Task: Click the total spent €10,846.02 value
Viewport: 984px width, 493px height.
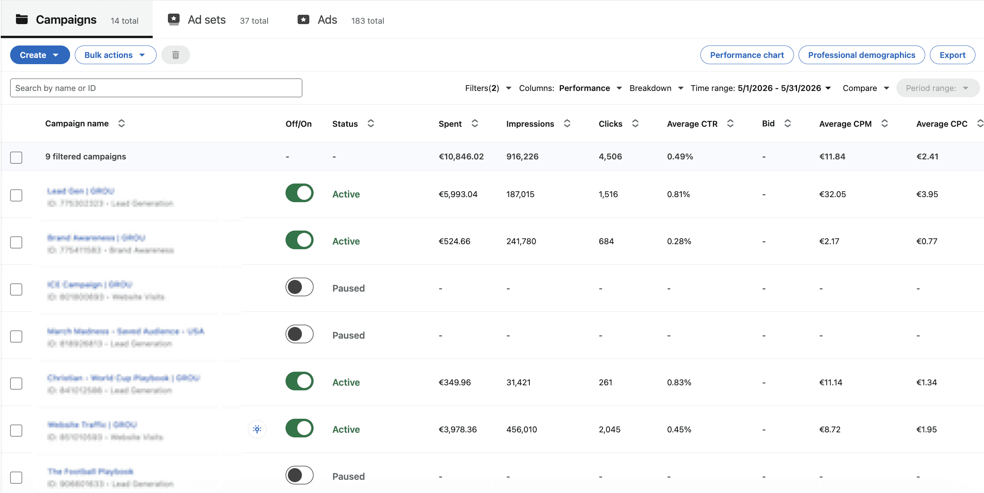Action: point(461,156)
